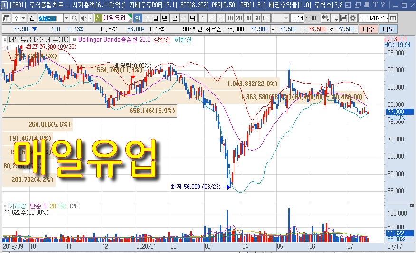Select daily chart period 일
The width and height of the screenshot is (416, 253).
pyautogui.click(x=137, y=19)
